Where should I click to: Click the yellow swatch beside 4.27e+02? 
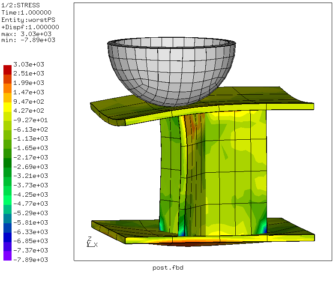7,107
